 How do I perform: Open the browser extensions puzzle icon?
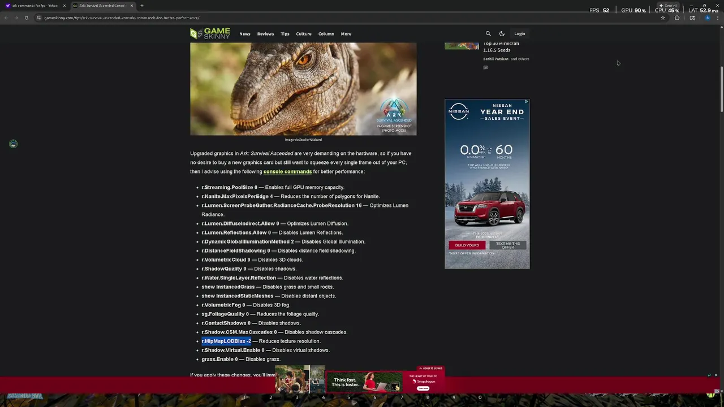click(x=677, y=18)
